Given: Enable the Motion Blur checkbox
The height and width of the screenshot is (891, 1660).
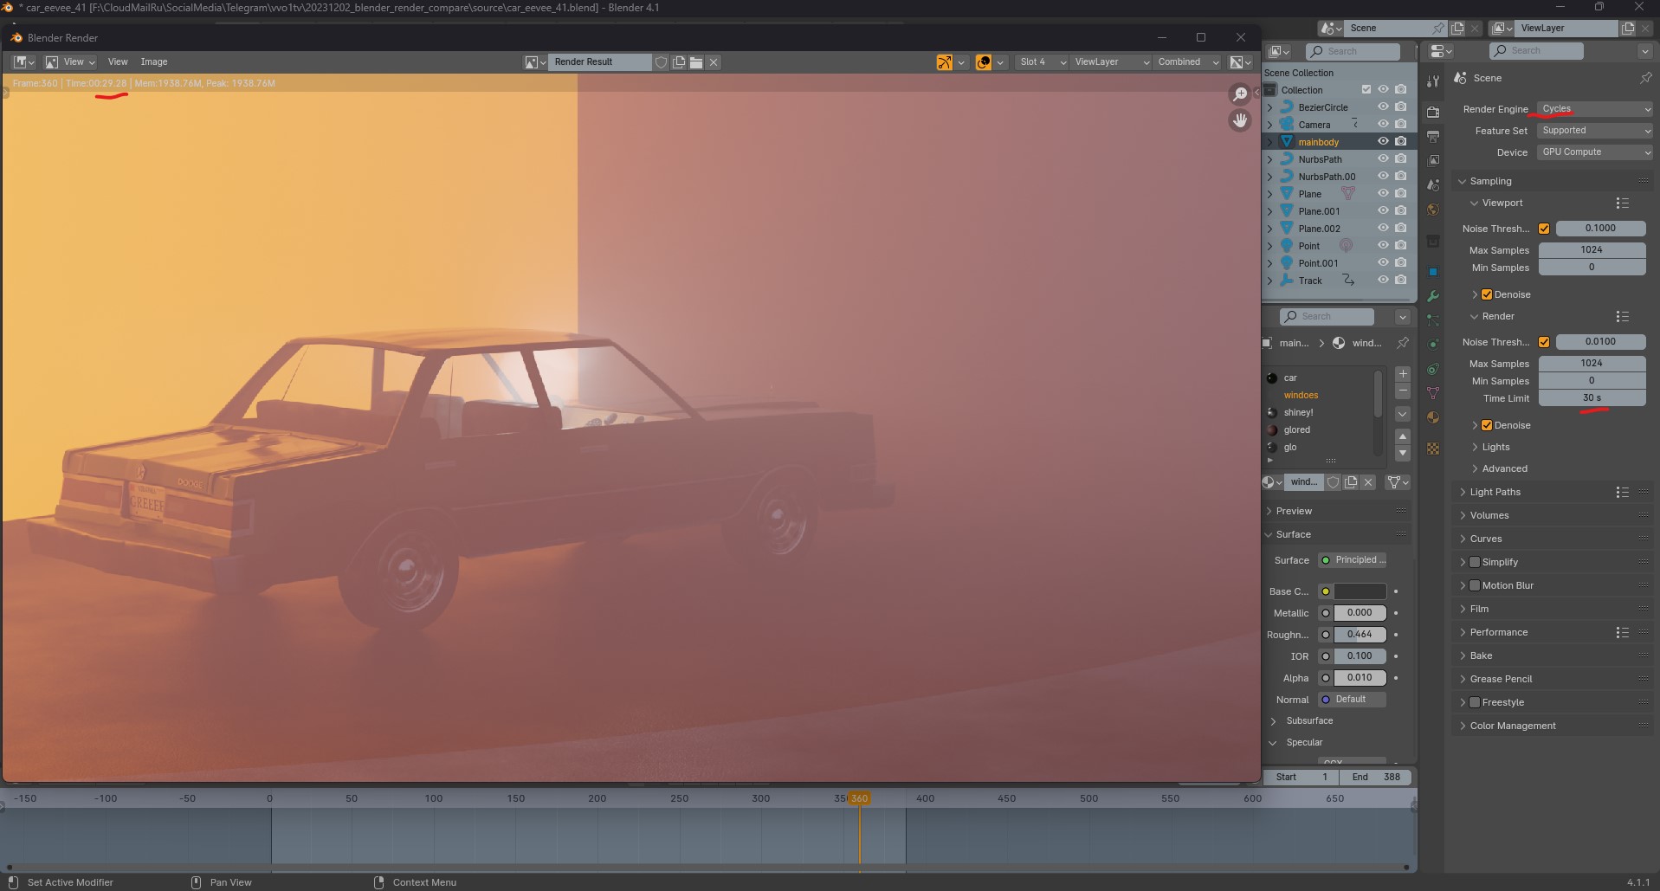Looking at the screenshot, I should (x=1475, y=585).
